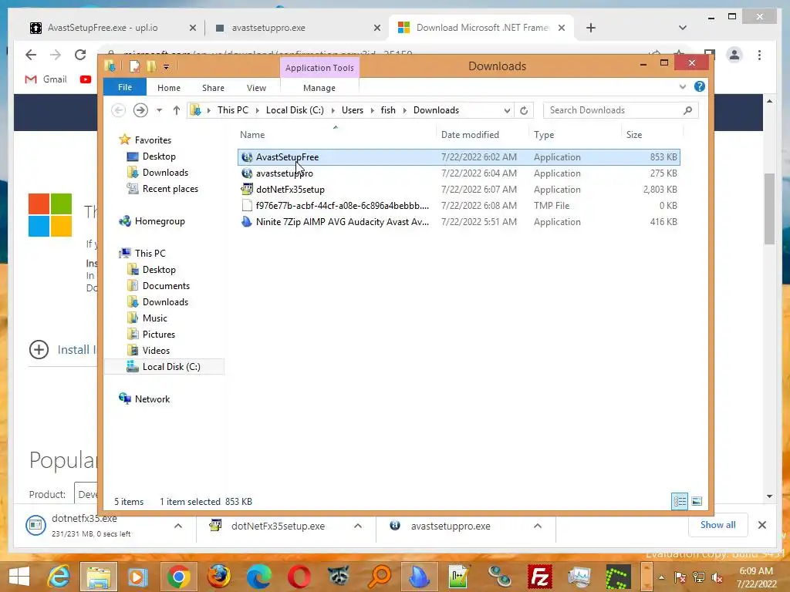Open Explorer help button
Image resolution: width=790 pixels, height=592 pixels.
(699, 86)
